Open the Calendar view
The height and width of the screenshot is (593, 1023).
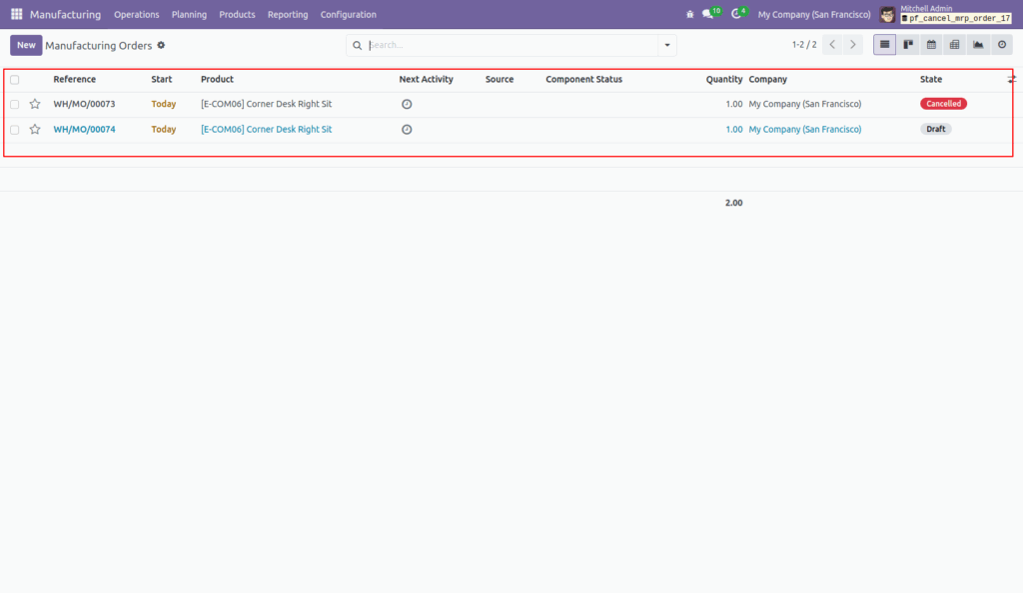(930, 44)
